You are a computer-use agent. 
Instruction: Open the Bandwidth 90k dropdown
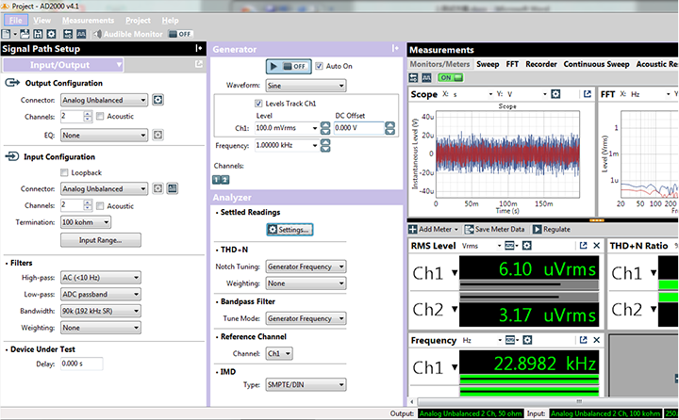click(101, 311)
